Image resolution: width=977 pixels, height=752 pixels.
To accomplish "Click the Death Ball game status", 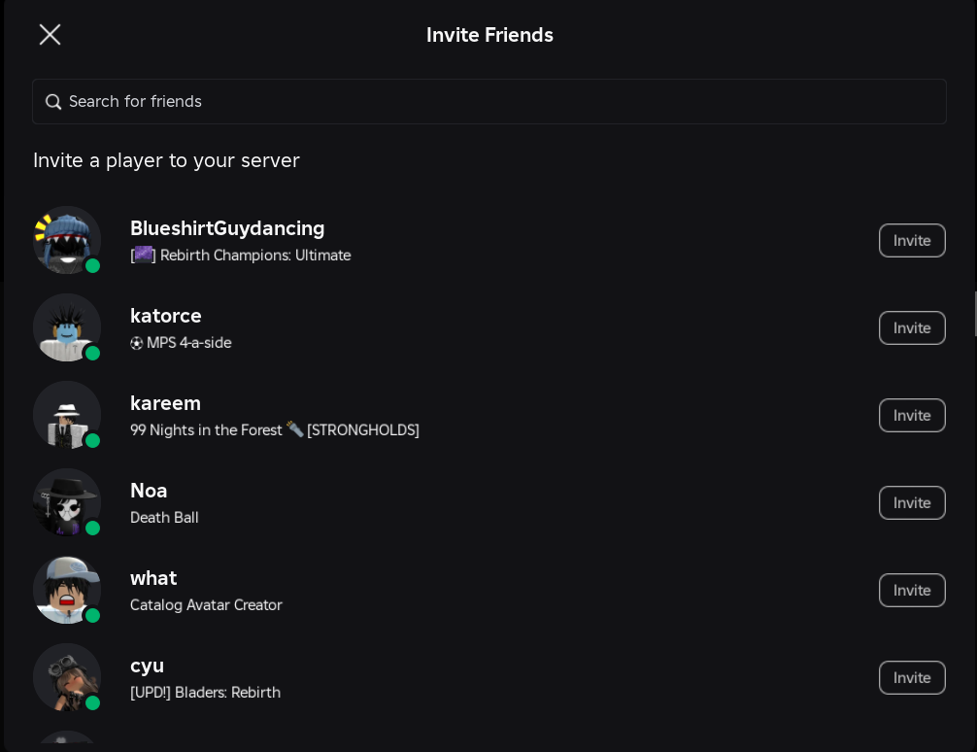I will (164, 518).
